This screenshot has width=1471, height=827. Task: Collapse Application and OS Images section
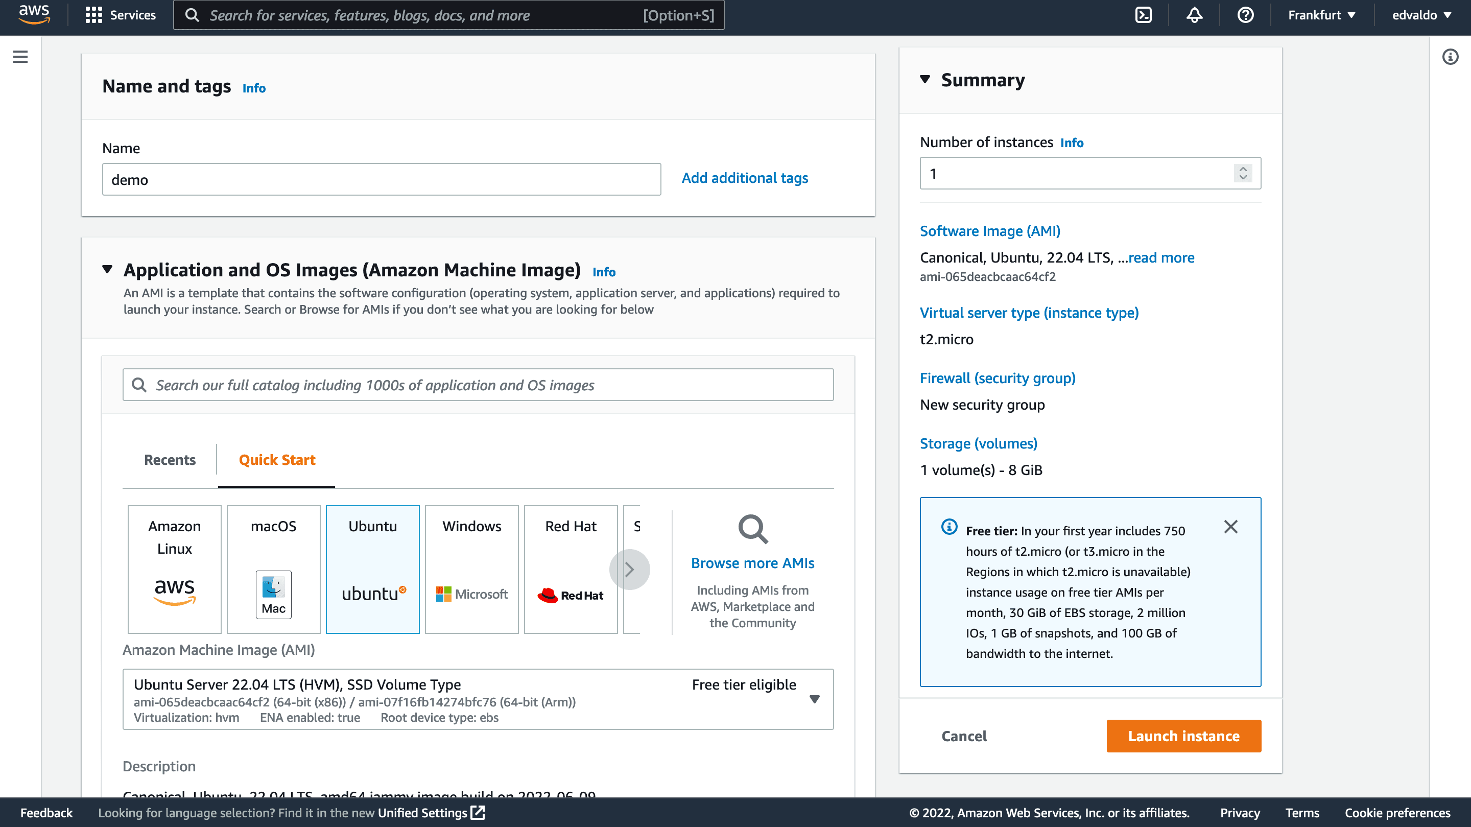tap(107, 269)
